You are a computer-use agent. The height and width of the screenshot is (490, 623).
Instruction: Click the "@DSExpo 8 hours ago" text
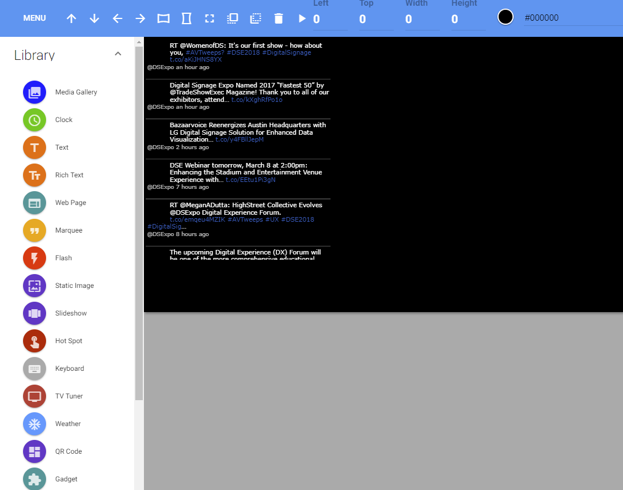[x=178, y=234]
